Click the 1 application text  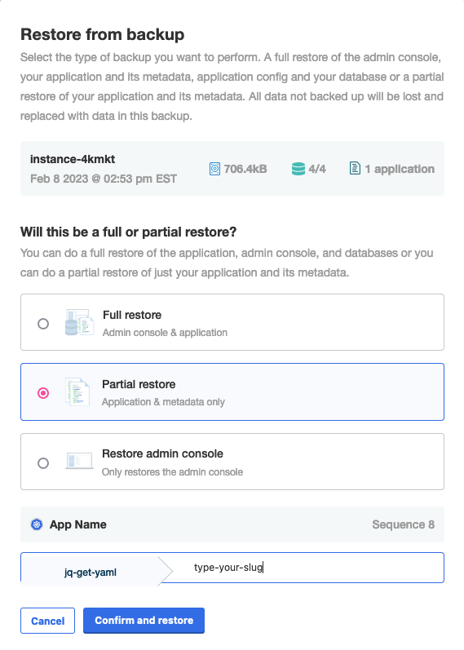click(400, 169)
